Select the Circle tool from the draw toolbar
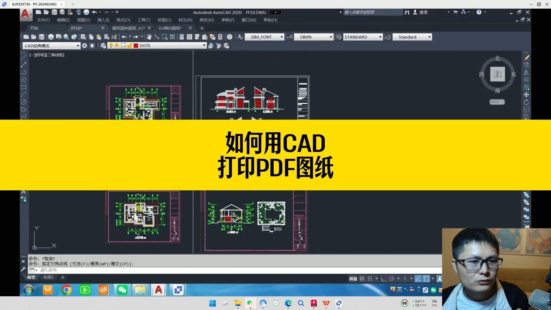Viewport: 551px width, 310px height. coord(24,101)
